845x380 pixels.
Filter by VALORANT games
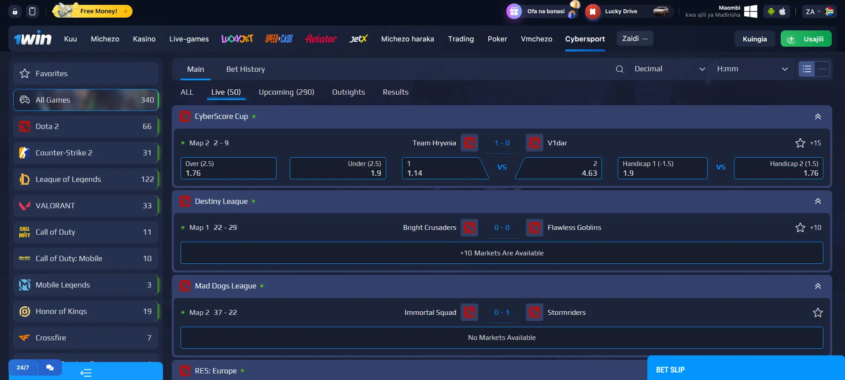(86, 206)
